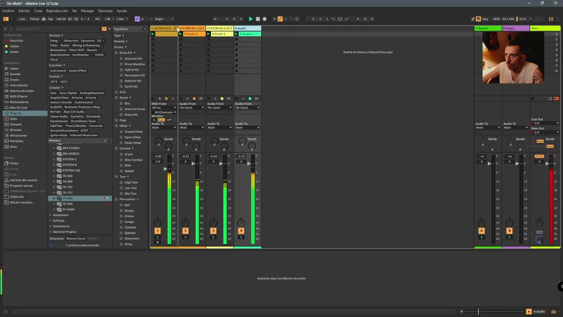Check the Cowbell tag checkbox
This screenshot has height=317, width=563.
pos(121,227)
